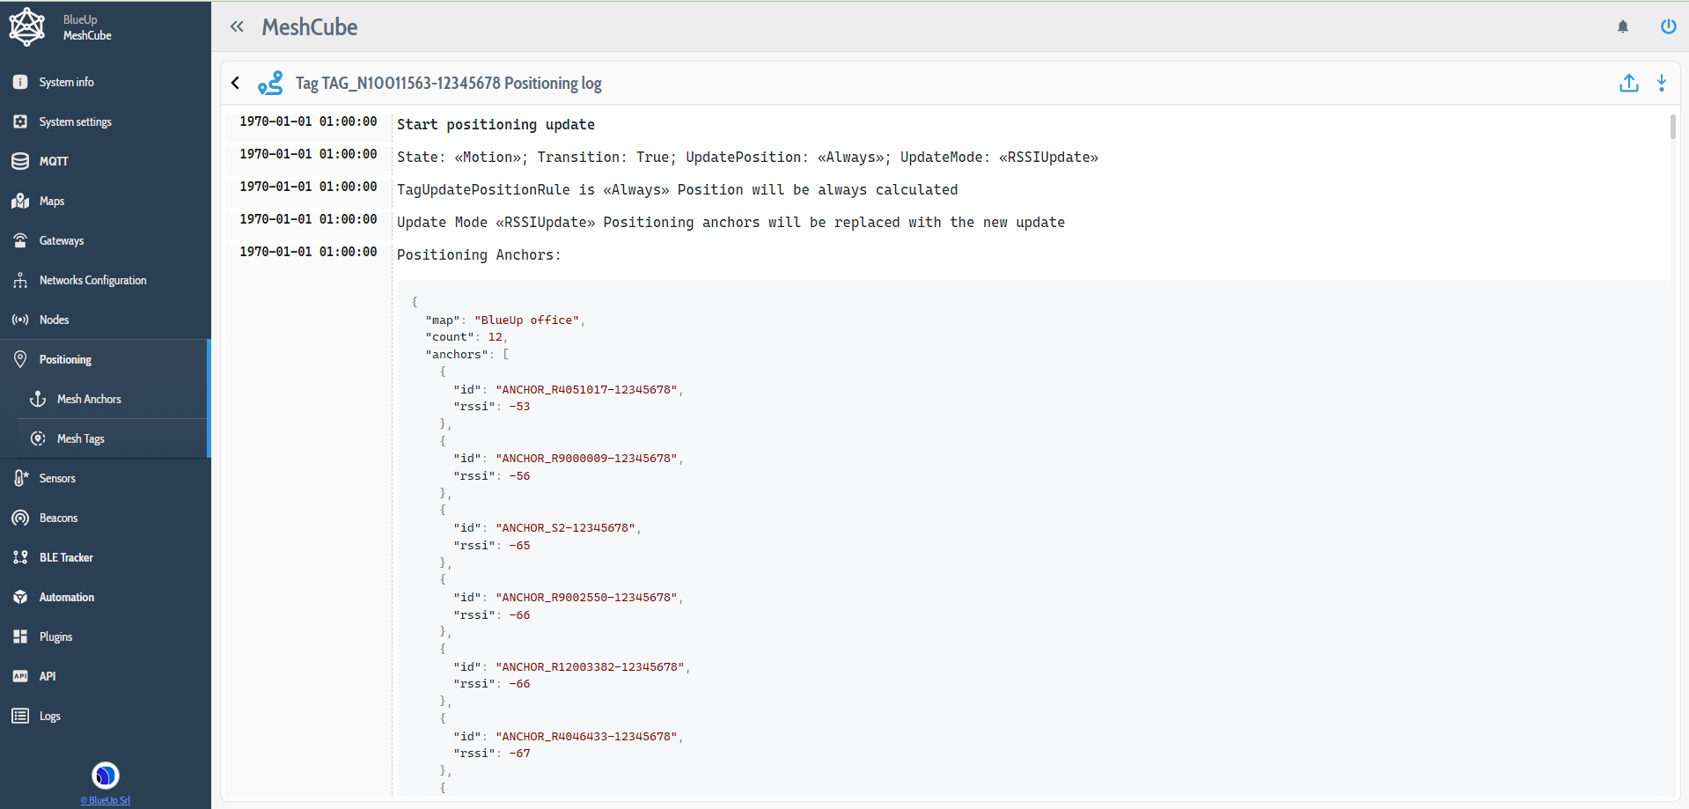Viewport: 1689px width, 809px height.
Task: Select the Nodes section
Action: point(54,320)
